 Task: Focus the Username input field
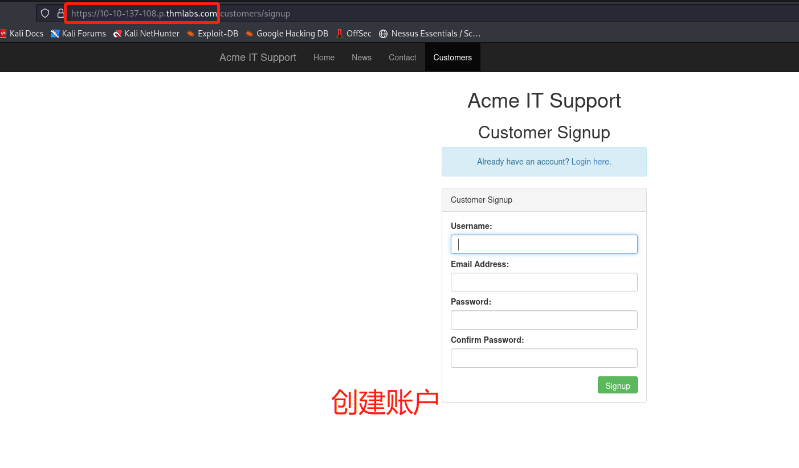click(x=544, y=244)
